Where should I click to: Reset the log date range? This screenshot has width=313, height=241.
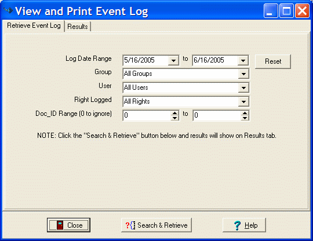pyautogui.click(x=273, y=61)
